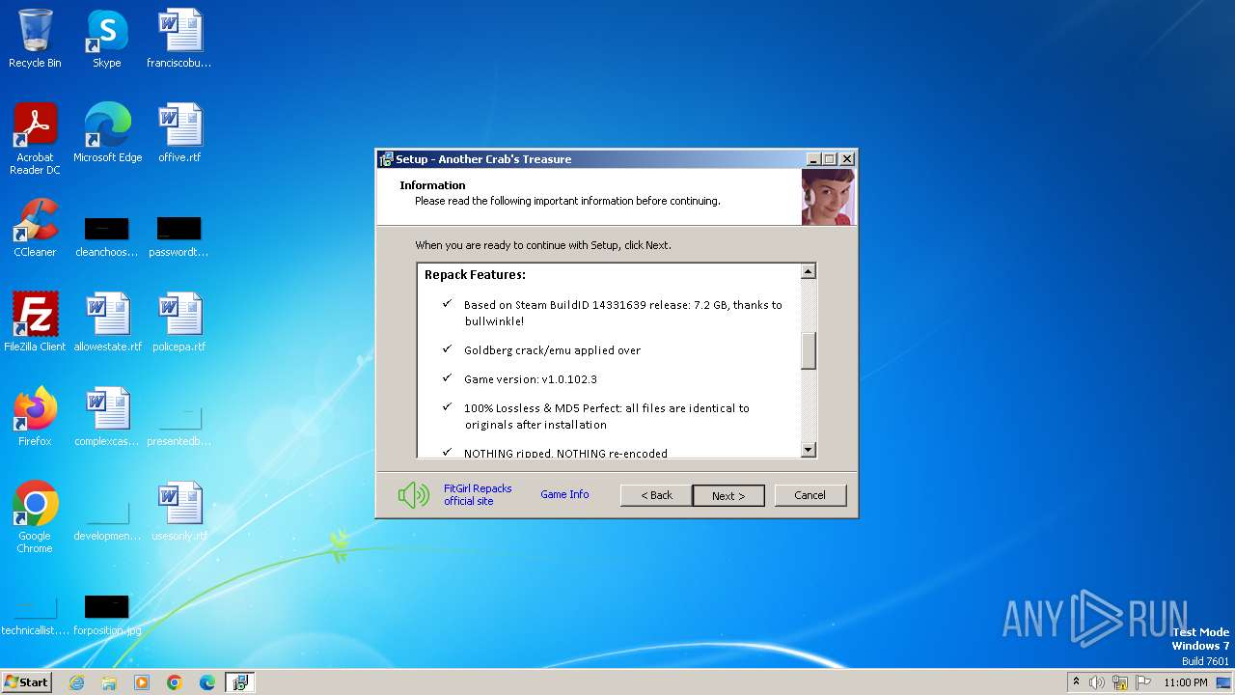
Task: Click the scrollbar thumb in Repack Features box
Action: [x=809, y=350]
